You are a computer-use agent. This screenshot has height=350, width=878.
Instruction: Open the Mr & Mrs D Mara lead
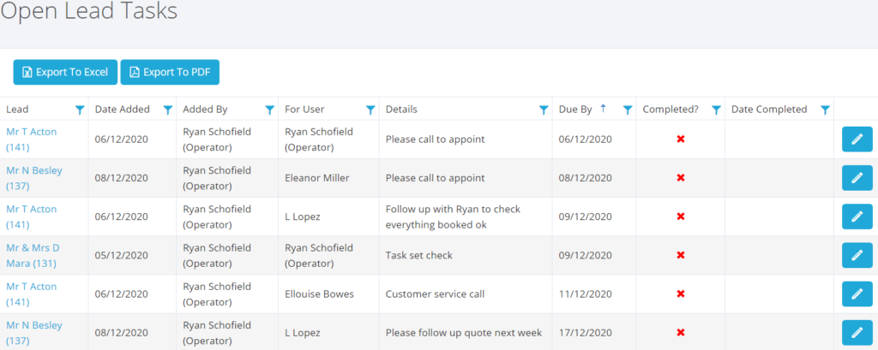click(33, 255)
